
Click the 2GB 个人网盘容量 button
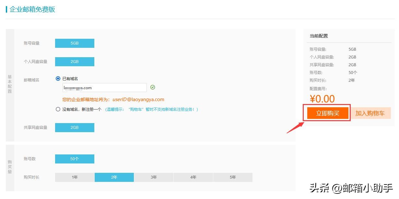[x=75, y=61]
